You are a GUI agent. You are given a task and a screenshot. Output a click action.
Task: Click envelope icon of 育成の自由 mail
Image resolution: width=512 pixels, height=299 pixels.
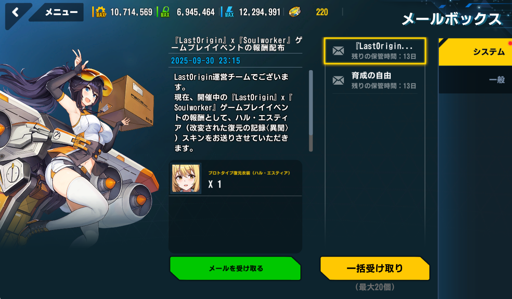[x=338, y=80]
